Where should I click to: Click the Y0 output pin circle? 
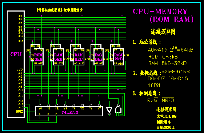pos(40,105)
